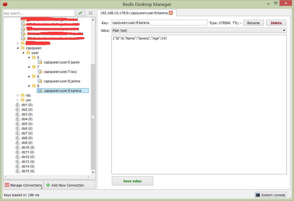
Task: Collapse the folder 7 node
Action: (29, 67)
